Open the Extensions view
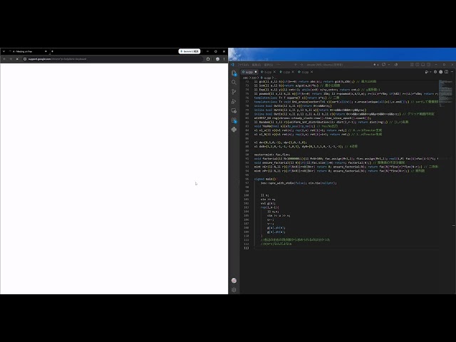Screen dimensions: 456x342 [x=234, y=120]
